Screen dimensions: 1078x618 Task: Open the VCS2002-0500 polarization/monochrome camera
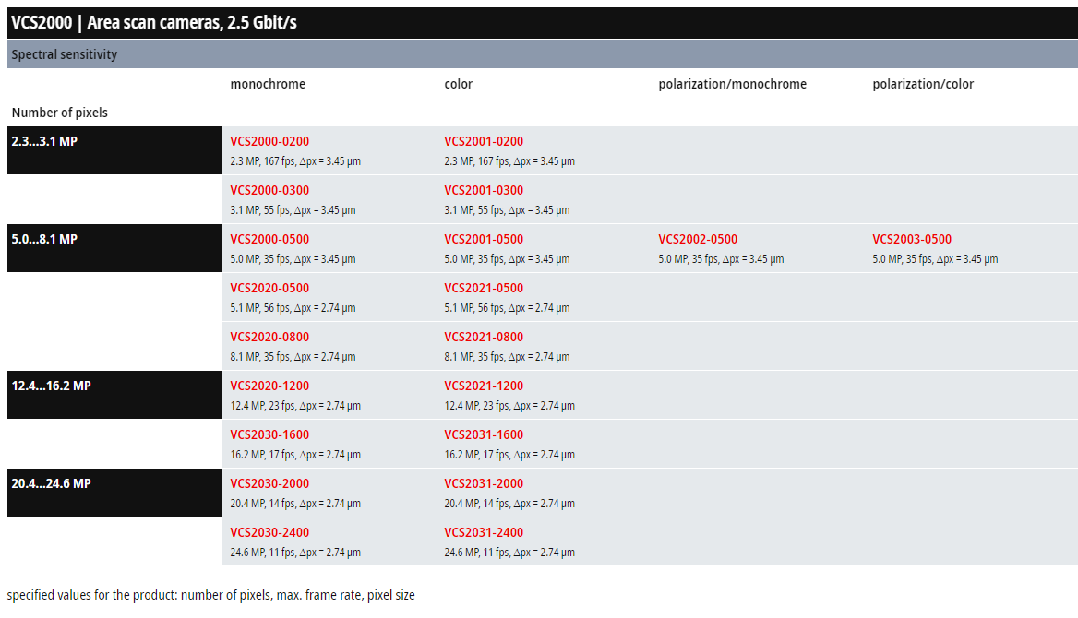pos(698,240)
